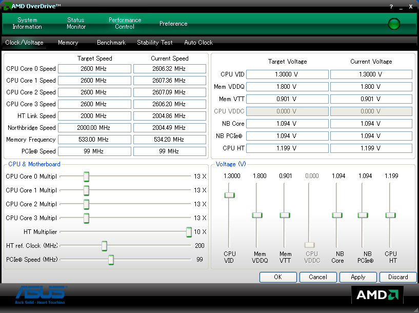Click the HT Multiplier slider handle
This screenshot has width=419, height=313.
[189, 232]
